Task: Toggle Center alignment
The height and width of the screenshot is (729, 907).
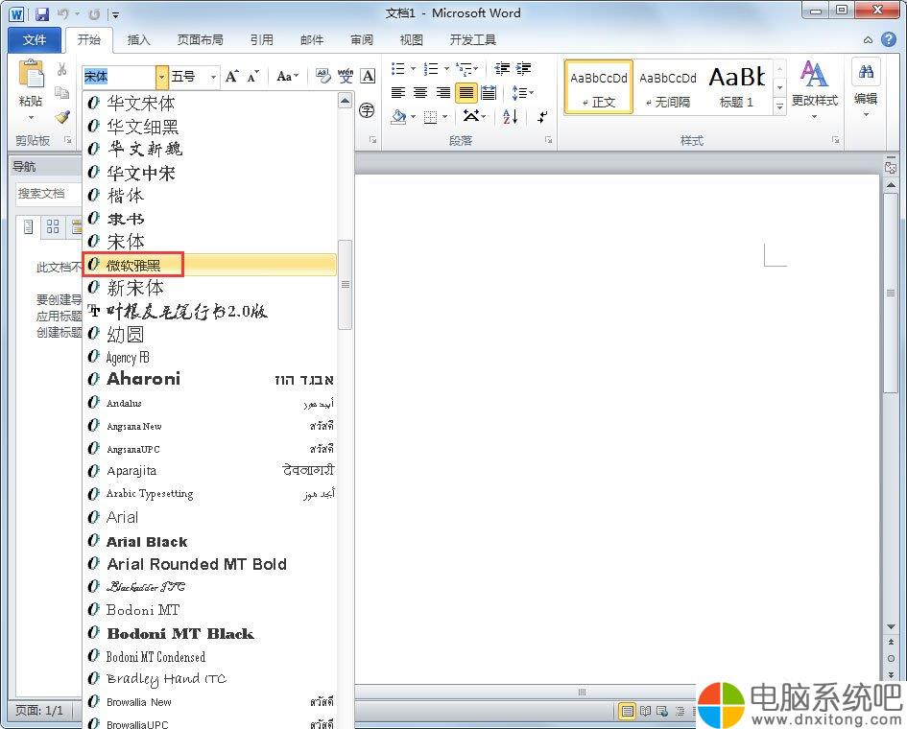Action: pos(420,92)
